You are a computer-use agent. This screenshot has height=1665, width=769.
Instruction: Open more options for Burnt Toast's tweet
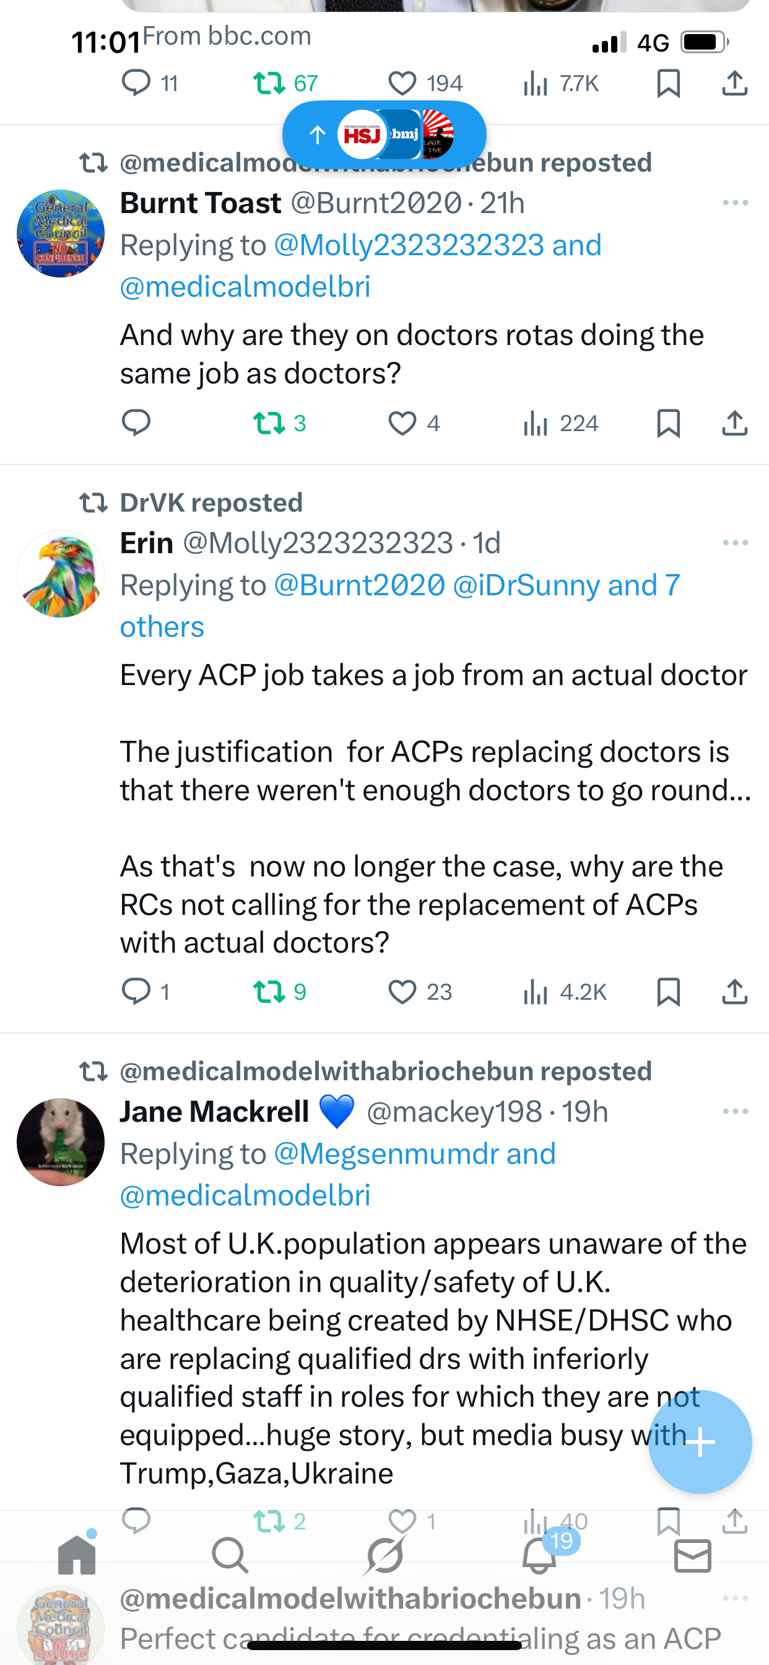coord(735,203)
